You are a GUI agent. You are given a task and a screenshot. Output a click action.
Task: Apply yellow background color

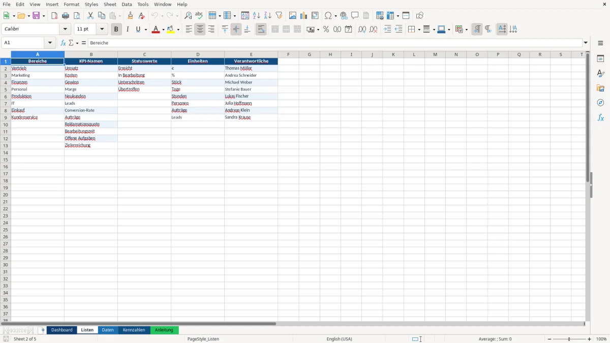171,29
